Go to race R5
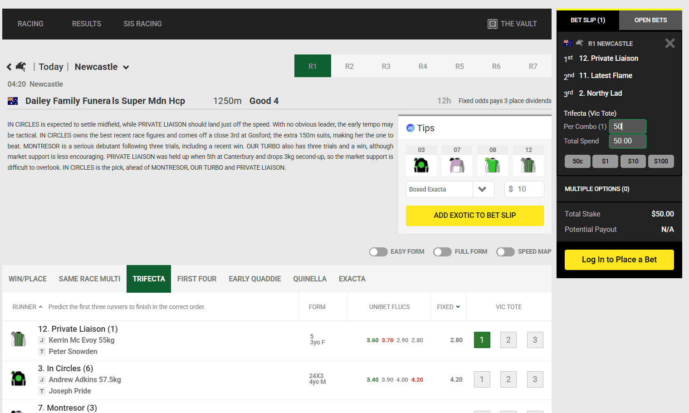 459,66
